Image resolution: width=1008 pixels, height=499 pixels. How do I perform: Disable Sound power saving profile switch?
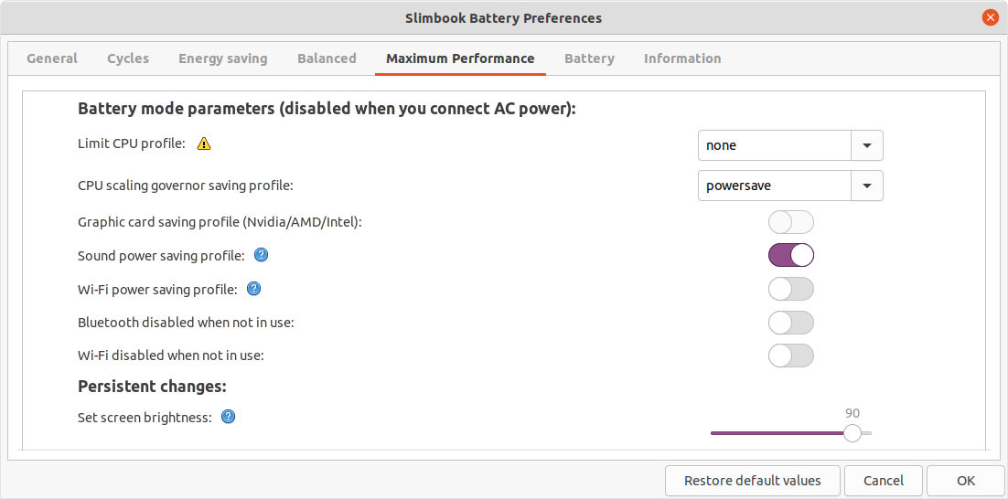pyautogui.click(x=790, y=255)
